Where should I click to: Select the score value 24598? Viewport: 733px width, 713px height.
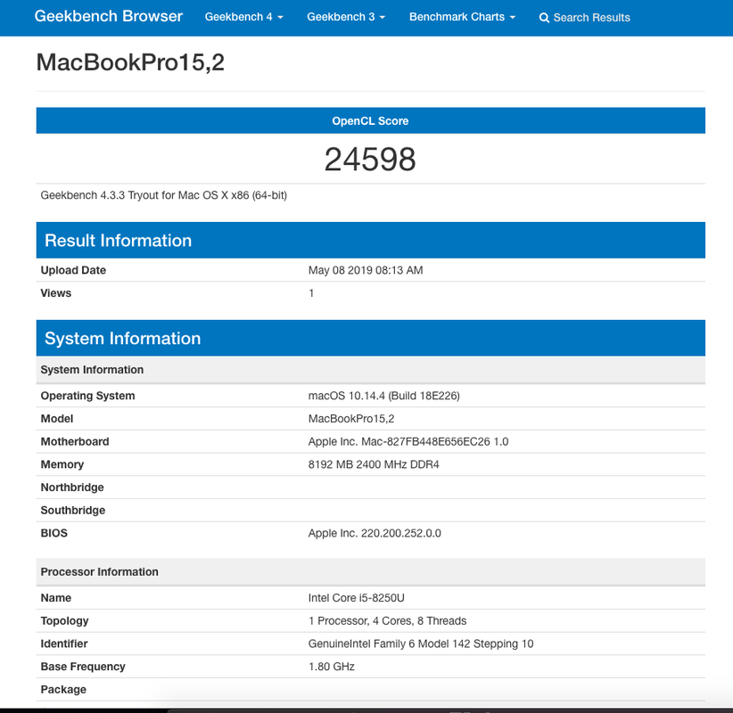tap(370, 160)
